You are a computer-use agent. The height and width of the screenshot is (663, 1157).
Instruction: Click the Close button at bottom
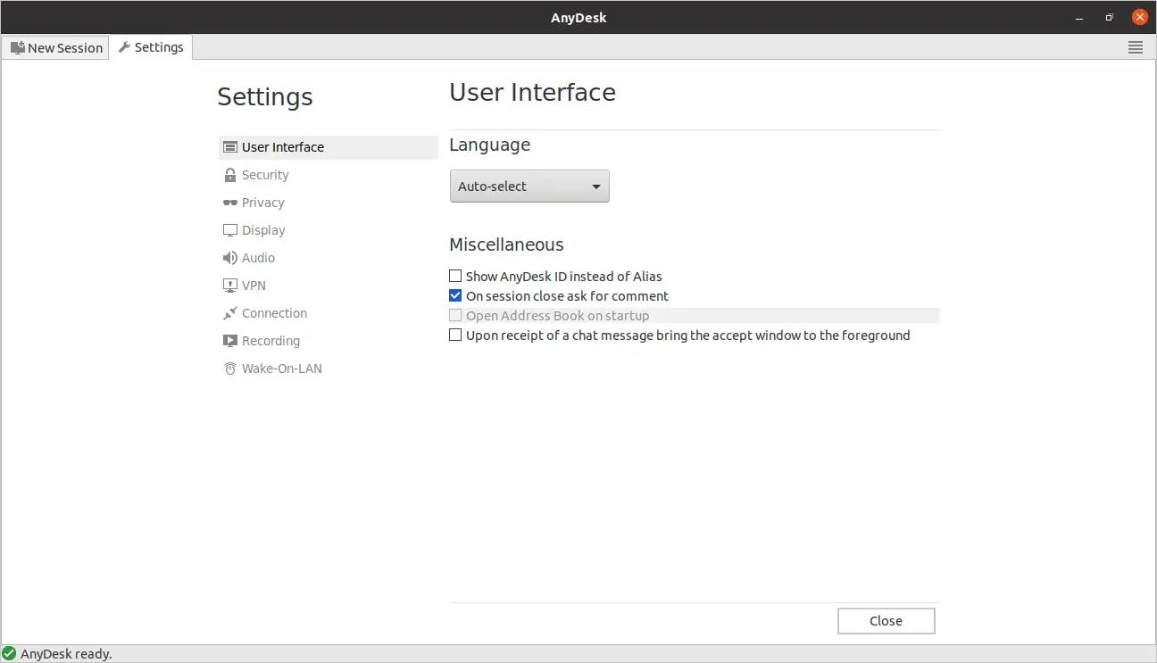tap(886, 621)
